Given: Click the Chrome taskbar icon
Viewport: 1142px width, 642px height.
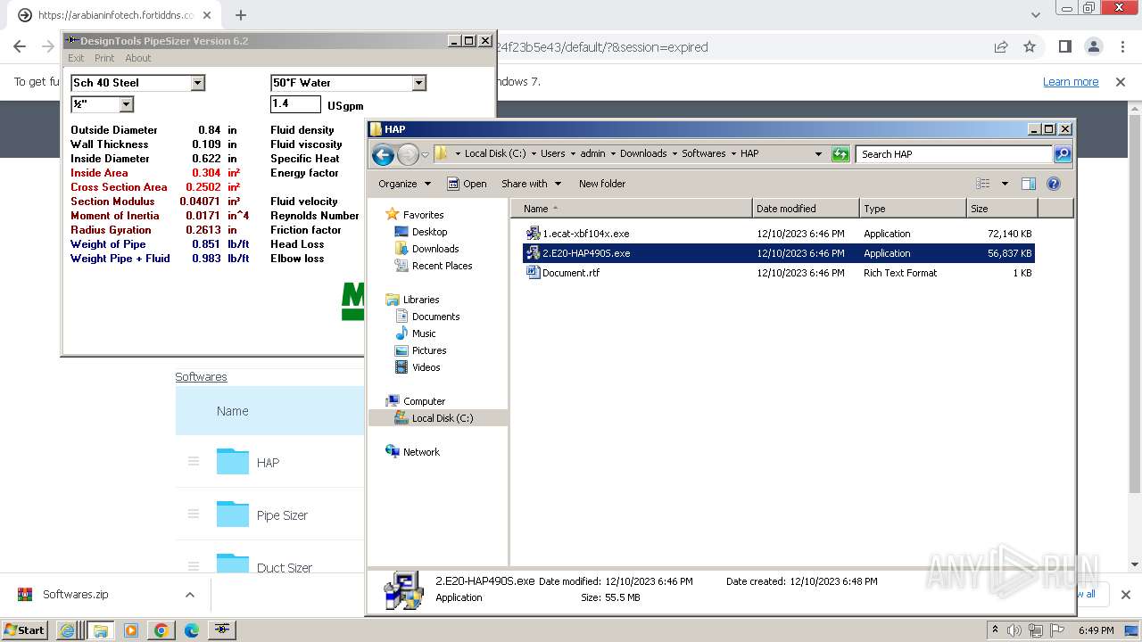Looking at the screenshot, I should (161, 630).
